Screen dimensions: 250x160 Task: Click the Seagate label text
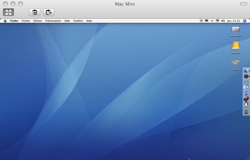click(236, 52)
